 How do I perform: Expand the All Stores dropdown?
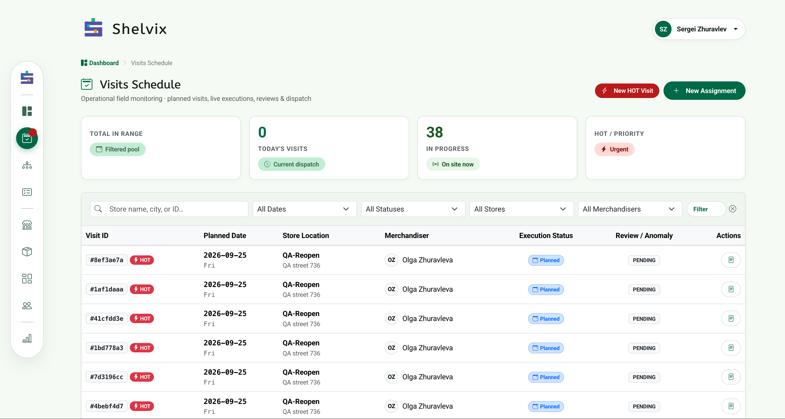[522, 209]
